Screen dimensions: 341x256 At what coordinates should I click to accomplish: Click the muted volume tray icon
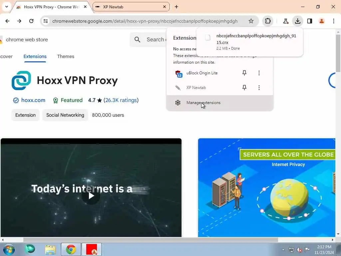coord(299,250)
